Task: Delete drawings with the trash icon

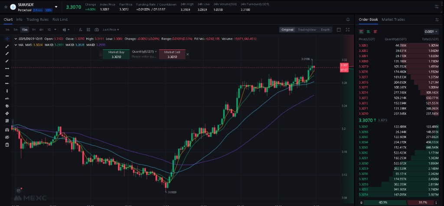Action: 7,145
